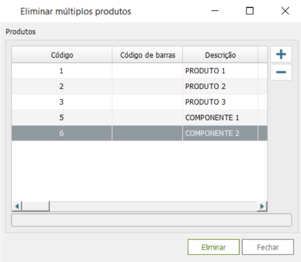
Task: Click the empty barcode cell of PRODUTO 1
Action: [147, 71]
